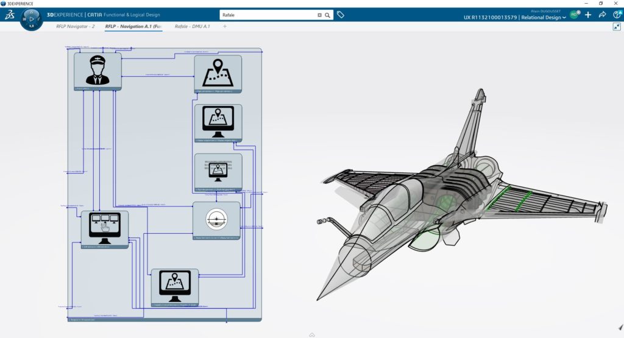This screenshot has width=624, height=338.
Task: Open the green user avatar profile
Action: pos(574,15)
